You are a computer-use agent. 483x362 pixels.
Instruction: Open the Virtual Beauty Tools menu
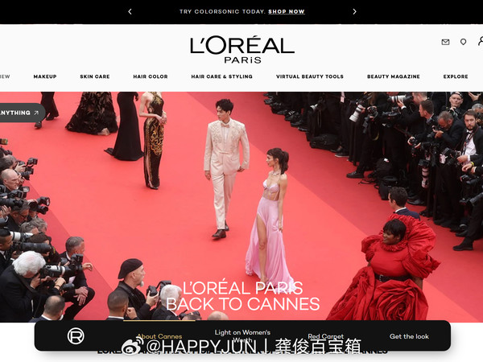(x=310, y=76)
